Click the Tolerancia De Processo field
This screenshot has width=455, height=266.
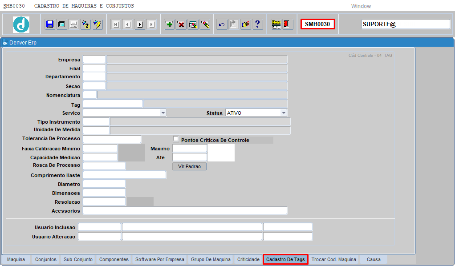[x=112, y=139]
